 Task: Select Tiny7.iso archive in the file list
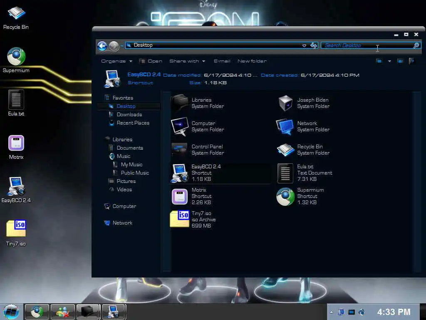220,219
